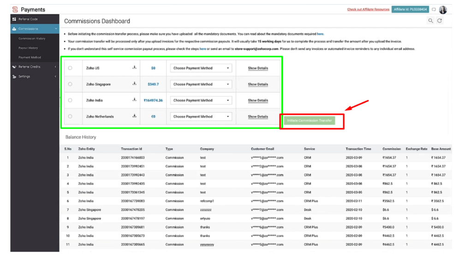Click the $0 Zoho US amount

(x=153, y=68)
